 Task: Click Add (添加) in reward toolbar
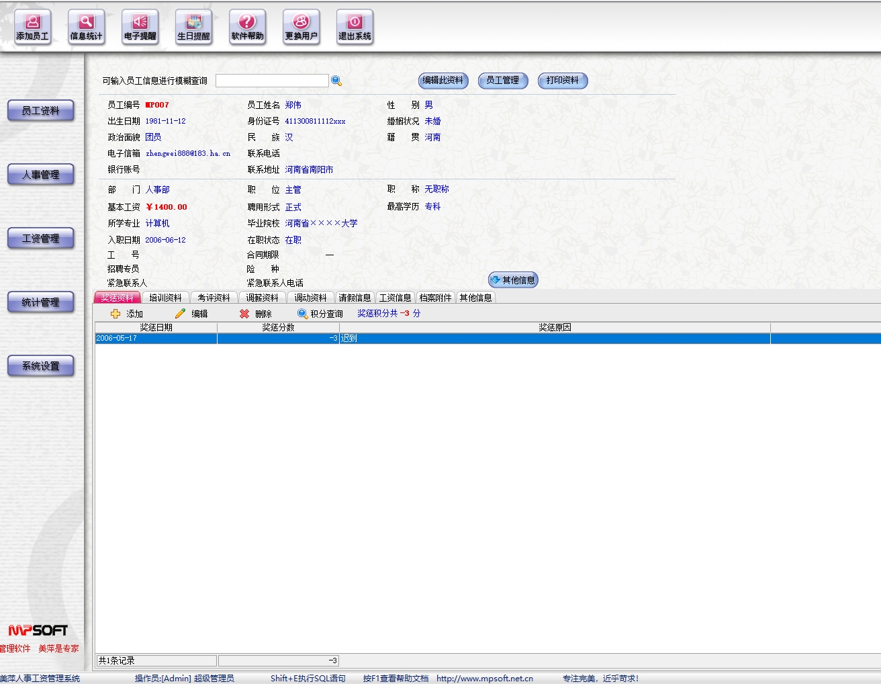point(127,314)
